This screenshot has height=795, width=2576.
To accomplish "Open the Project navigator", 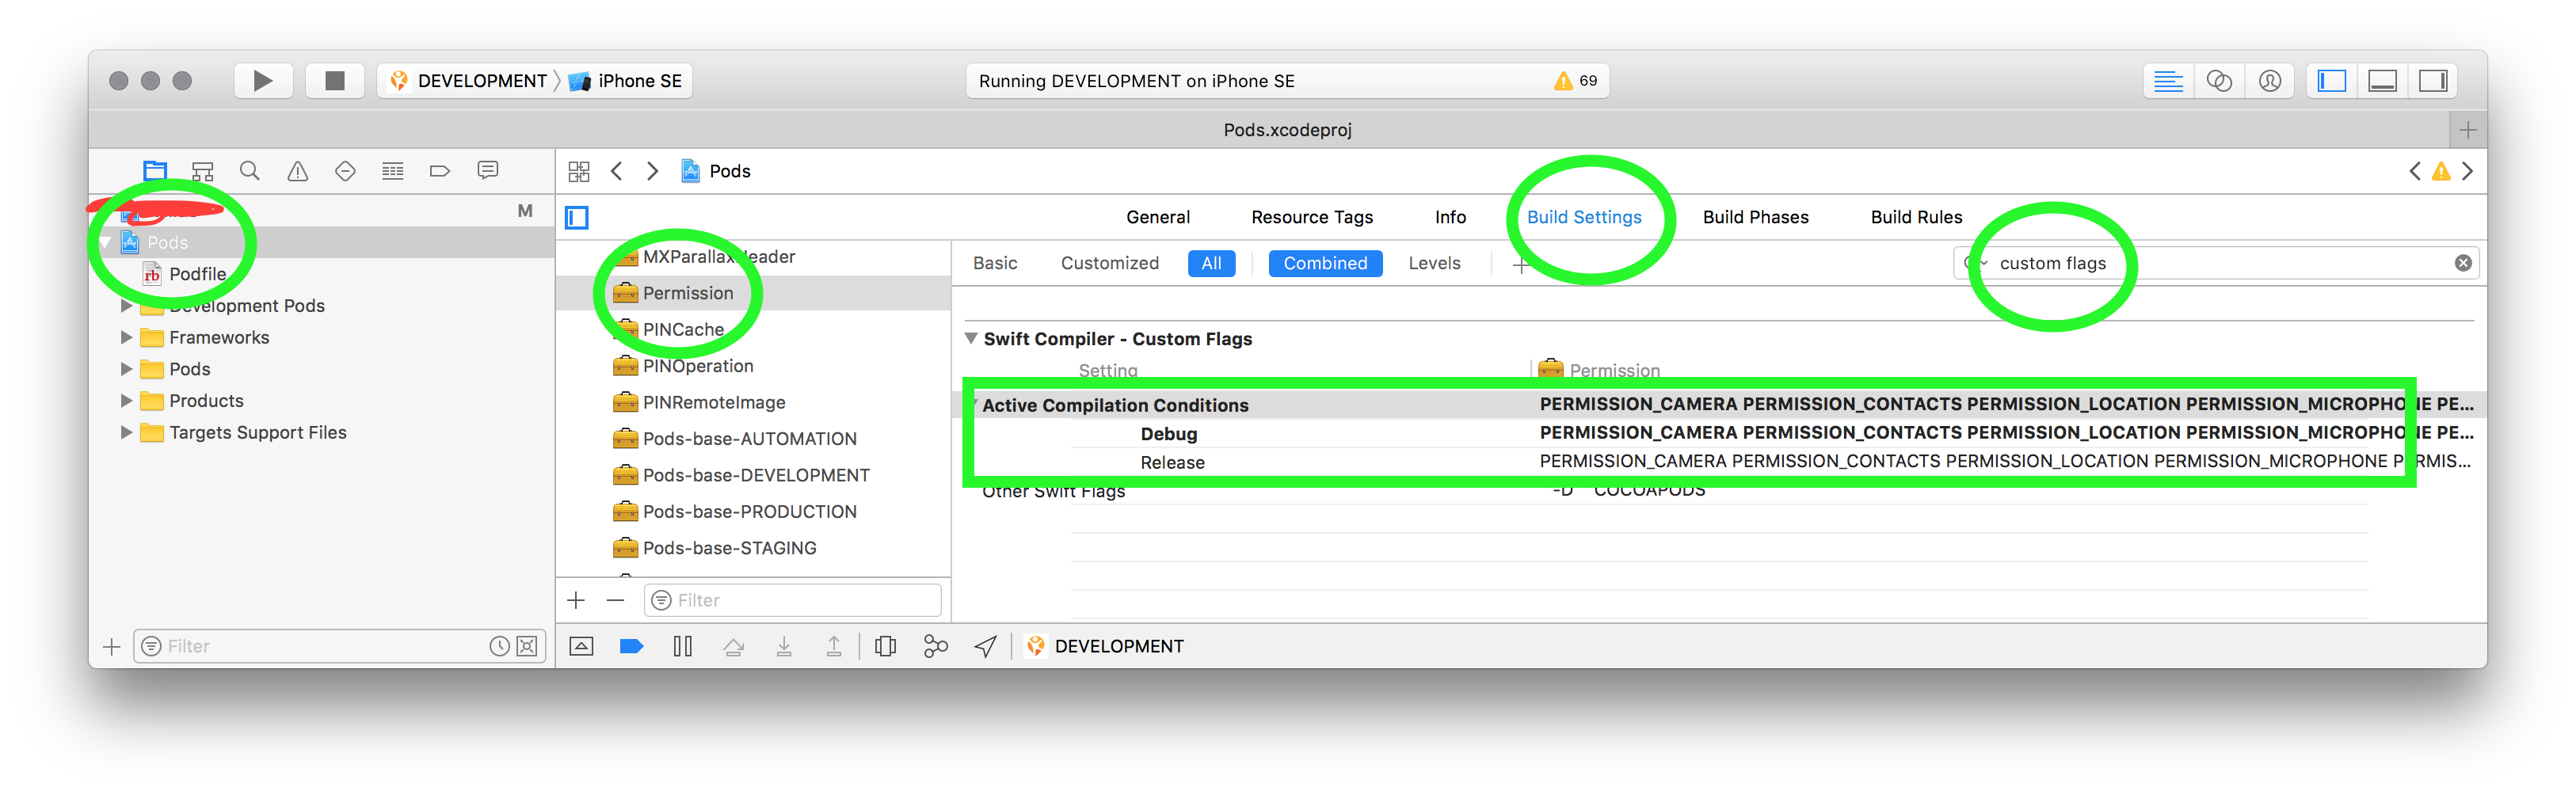I will (155, 171).
